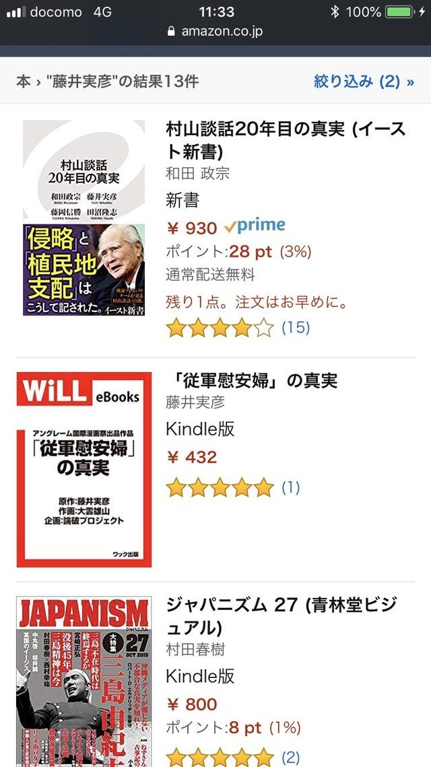Tap the lock icon beside amazon.co.jp
431x767 pixels.
[x=171, y=31]
